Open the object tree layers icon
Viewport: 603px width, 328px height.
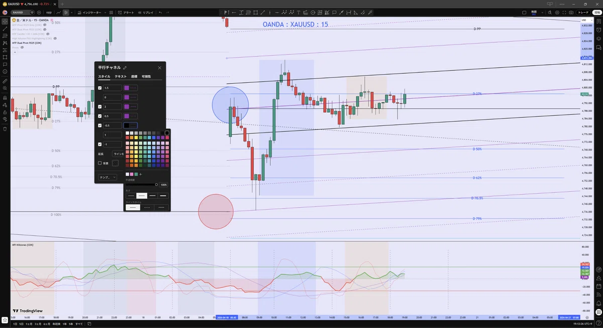pos(598,39)
